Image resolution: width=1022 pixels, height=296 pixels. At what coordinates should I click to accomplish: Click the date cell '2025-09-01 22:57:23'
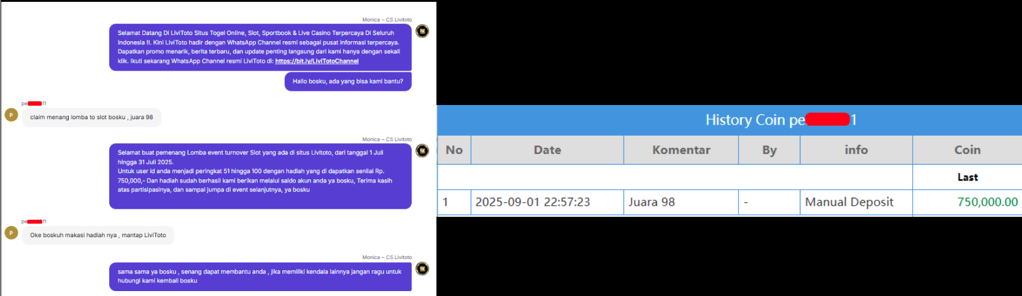548,202
